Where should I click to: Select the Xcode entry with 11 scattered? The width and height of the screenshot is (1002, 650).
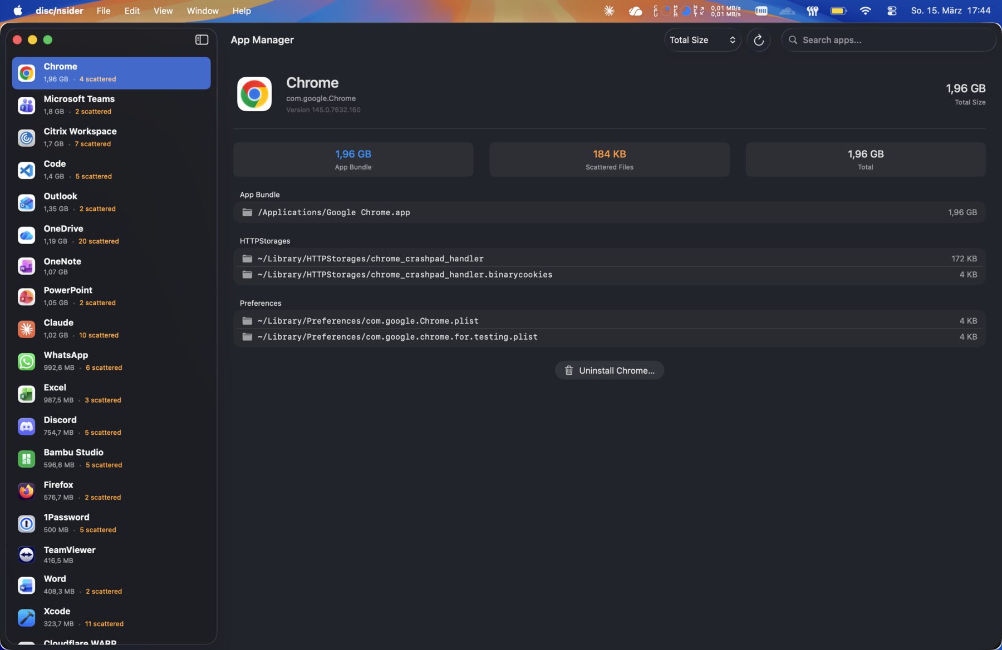coord(111,617)
